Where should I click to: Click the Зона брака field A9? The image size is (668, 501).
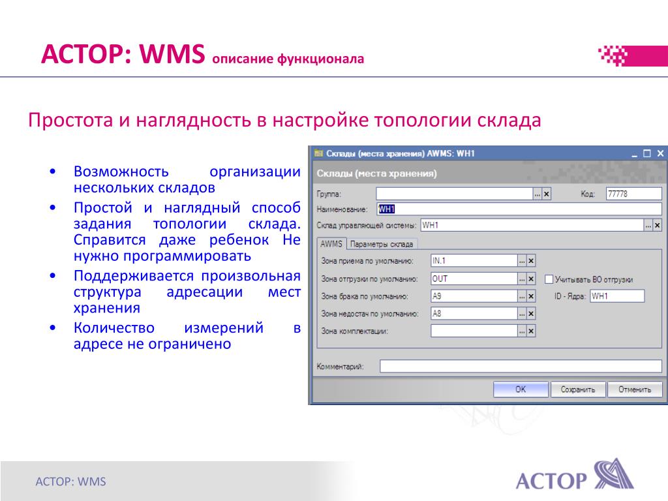474,296
